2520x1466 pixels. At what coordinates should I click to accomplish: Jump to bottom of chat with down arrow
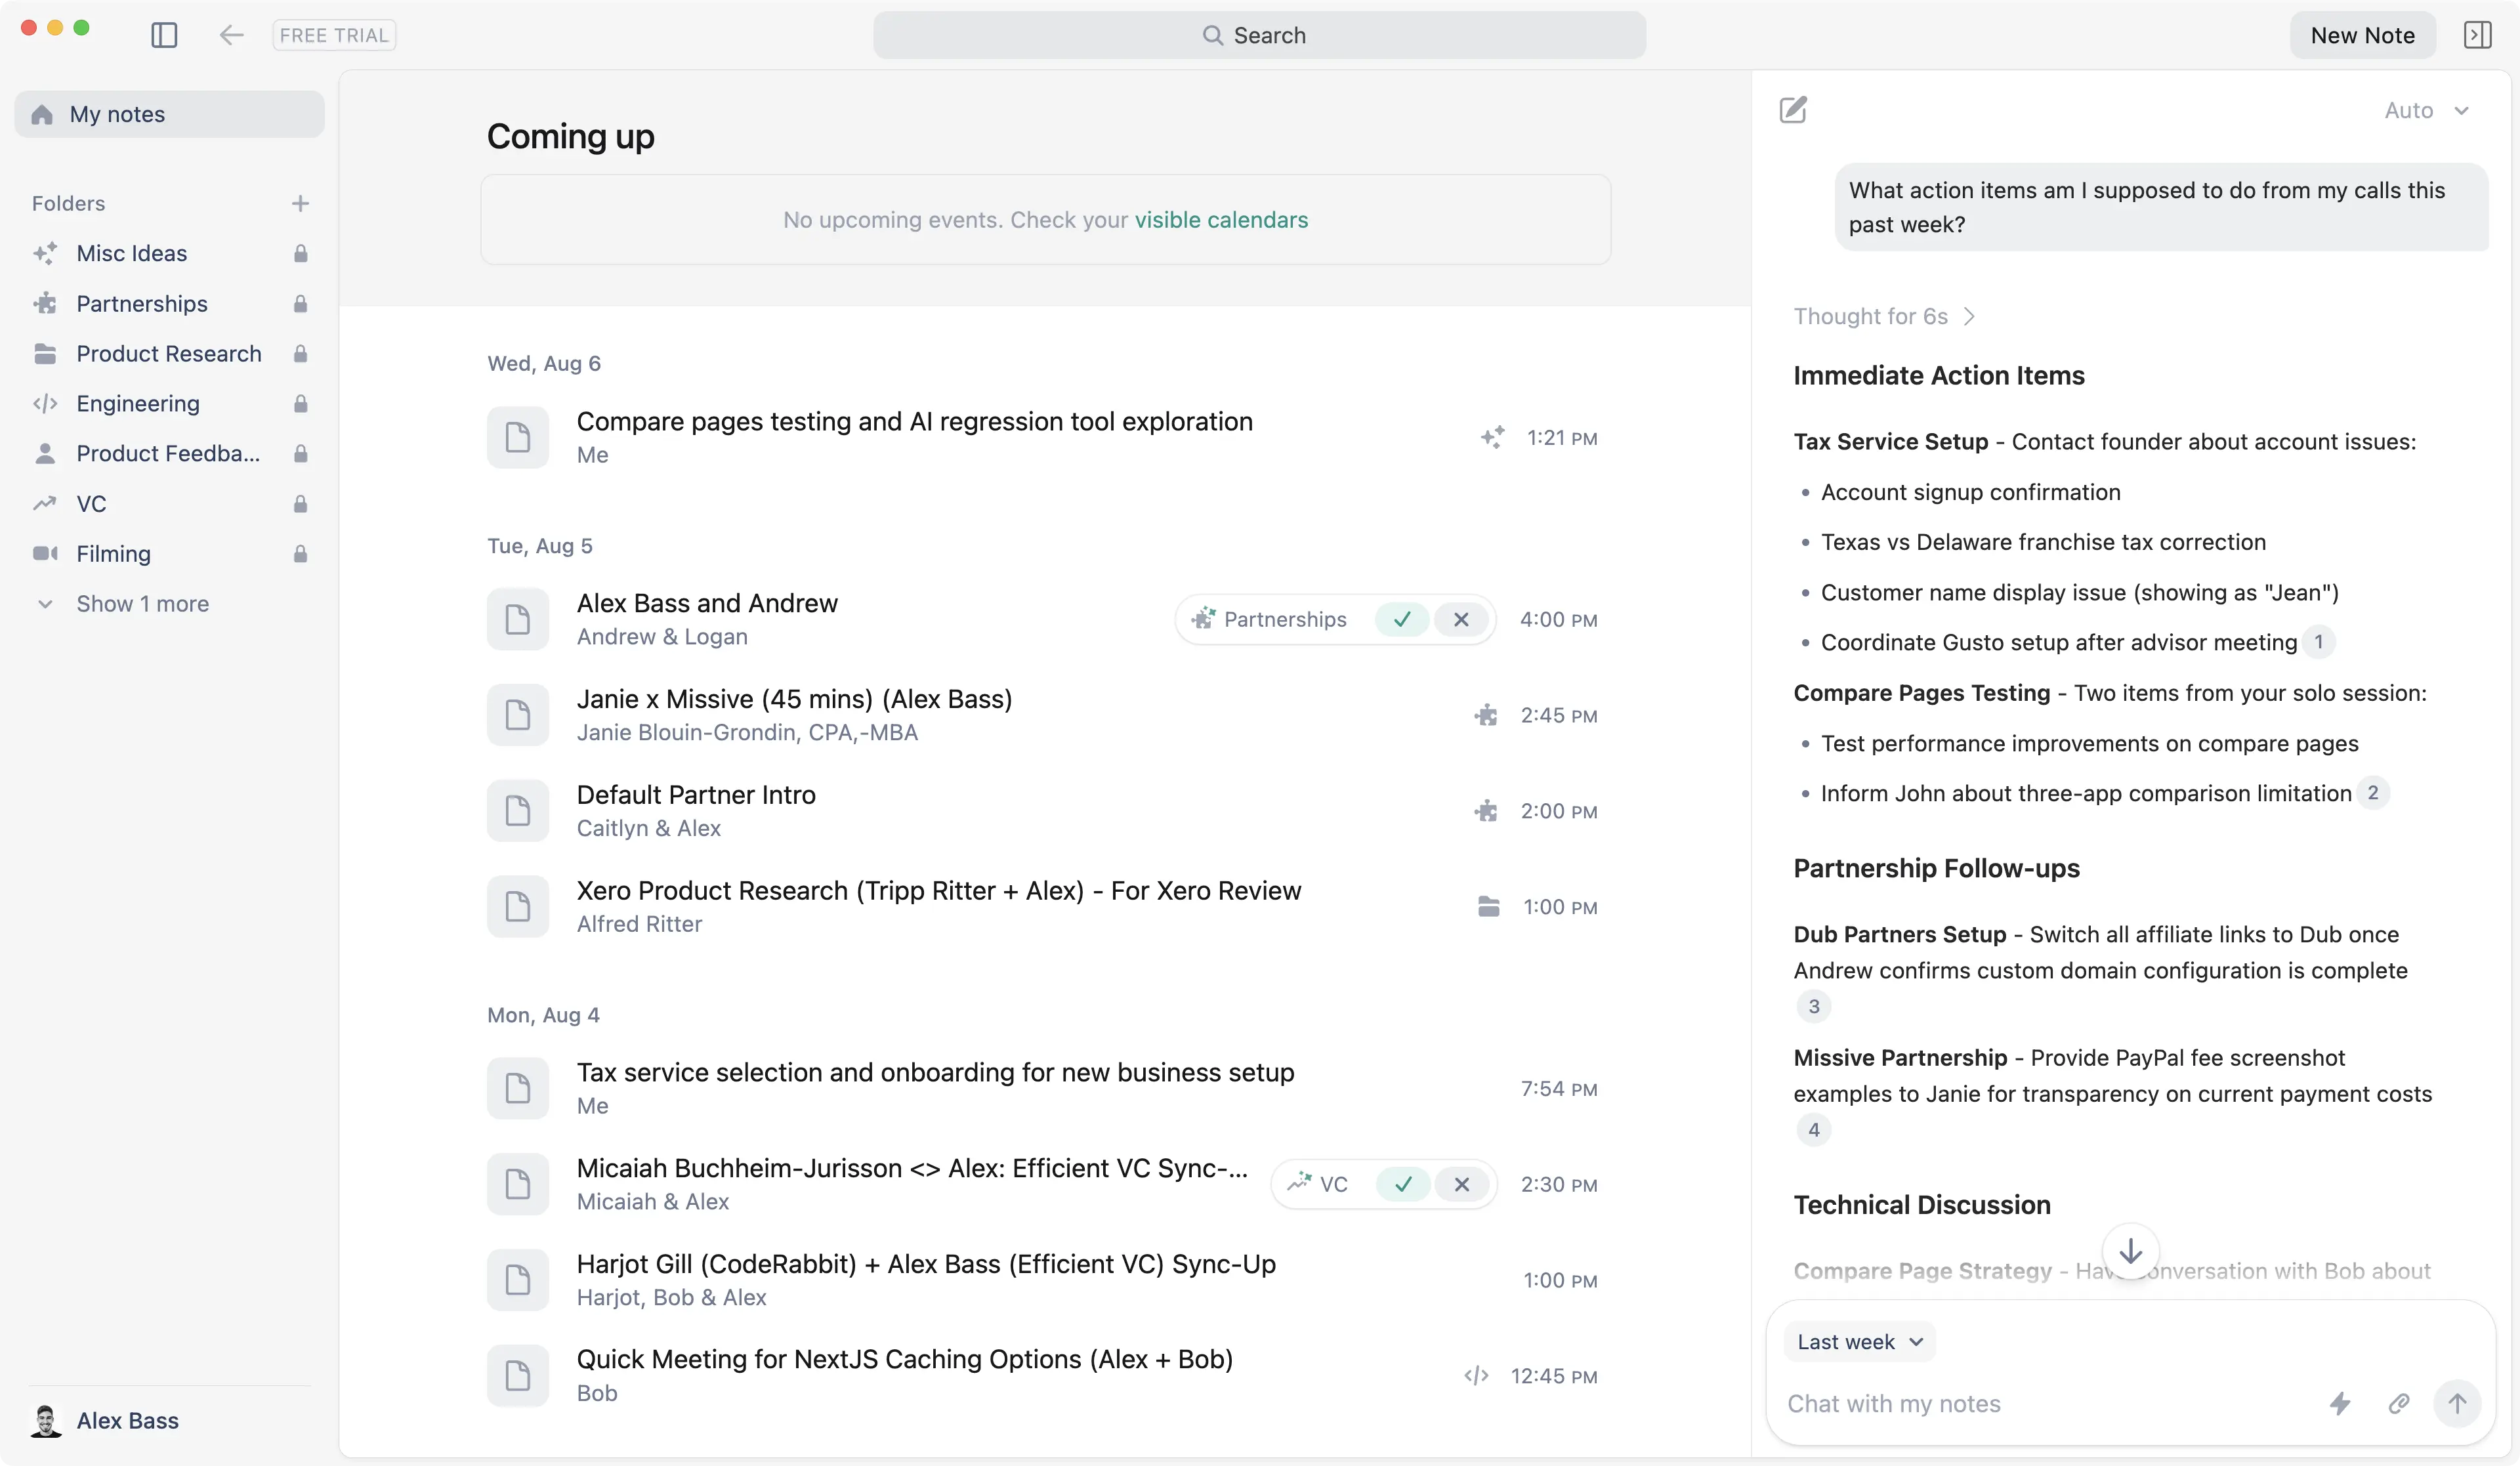pyautogui.click(x=2130, y=1250)
